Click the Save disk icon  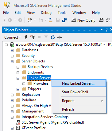58,20
